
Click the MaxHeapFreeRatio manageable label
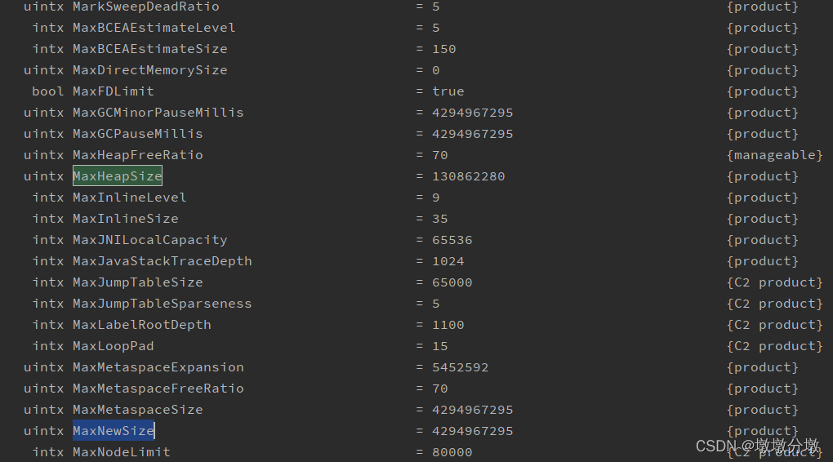tap(774, 155)
